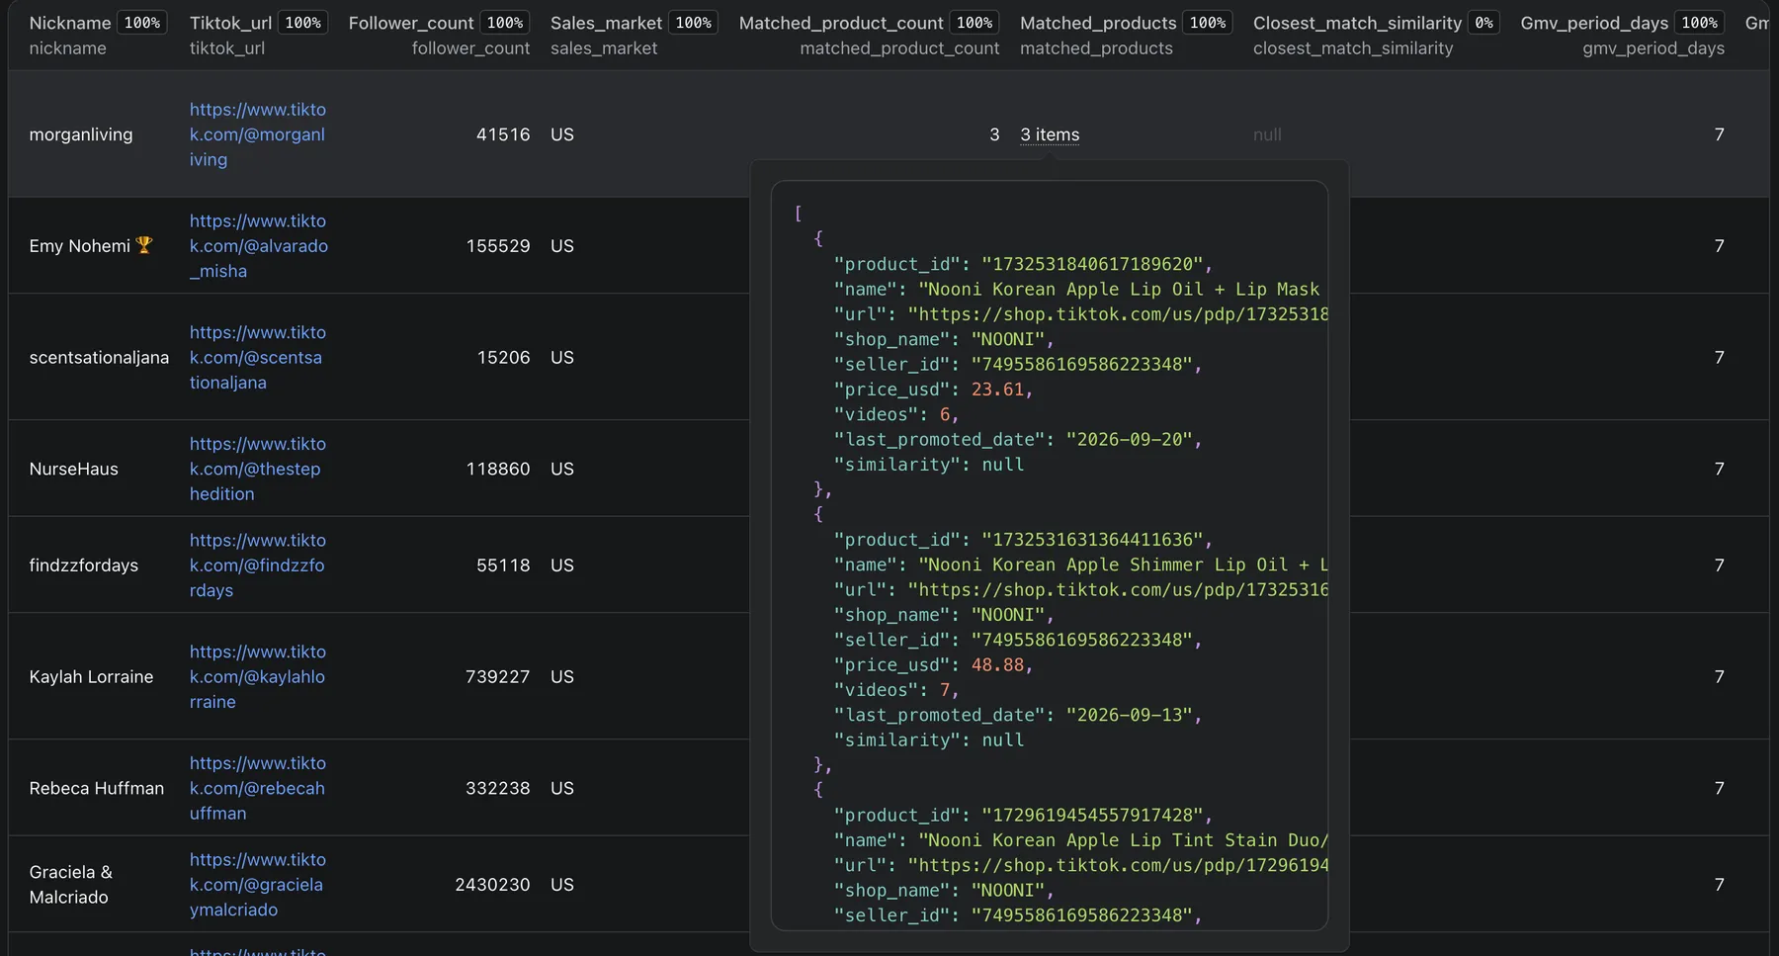Visit the @thestephedition TikTok URL

(x=258, y=470)
